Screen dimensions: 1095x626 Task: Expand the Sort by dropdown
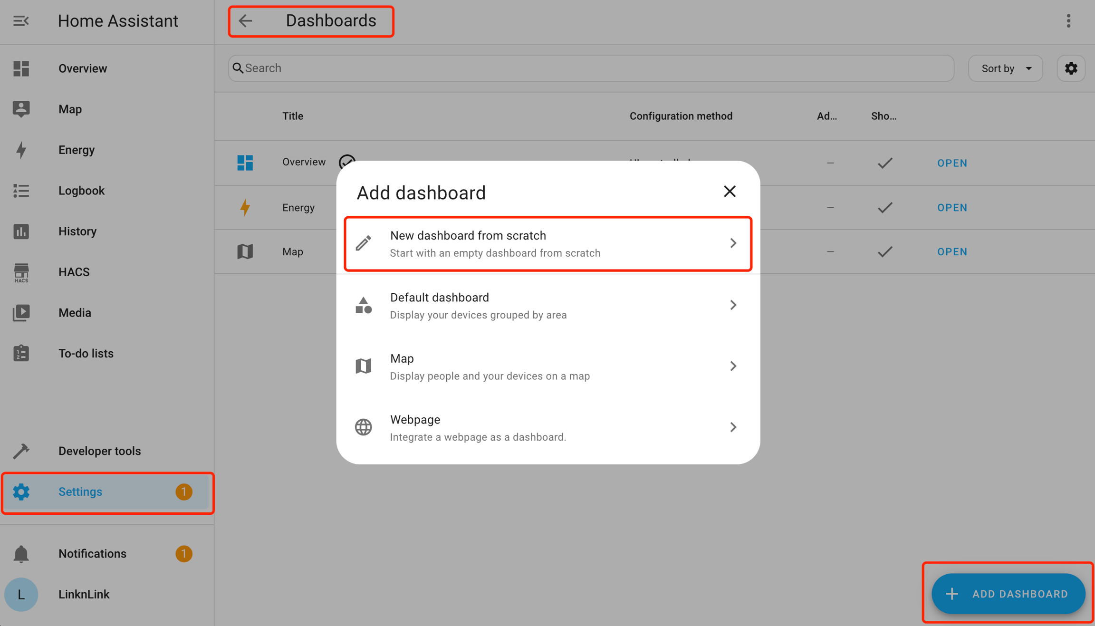coord(1006,68)
